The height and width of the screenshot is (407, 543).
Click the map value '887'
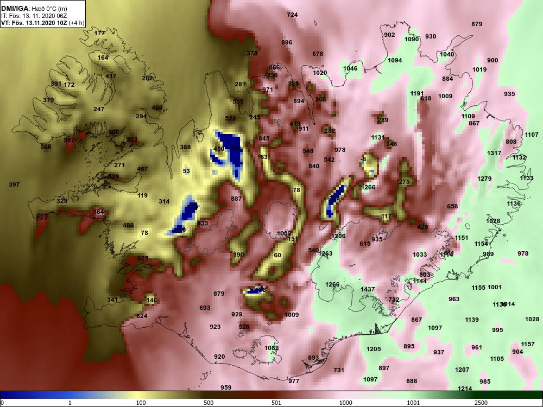coord(236,199)
